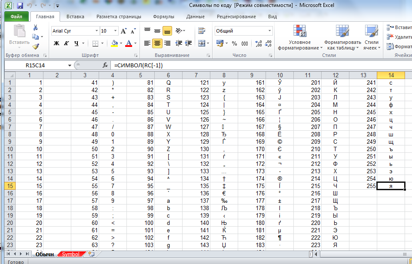Viewport: 412px width, 264px height.
Task: Open Форматировать как таблицу gallery
Action: pos(342,37)
